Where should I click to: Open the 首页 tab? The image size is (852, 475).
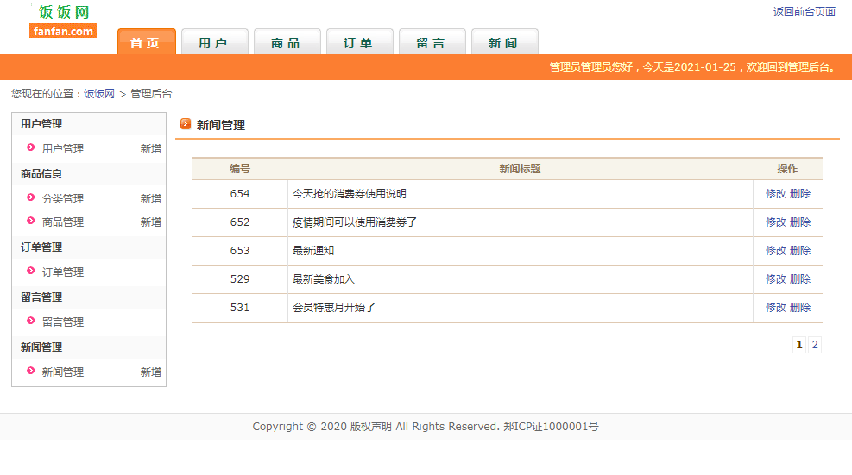[147, 41]
